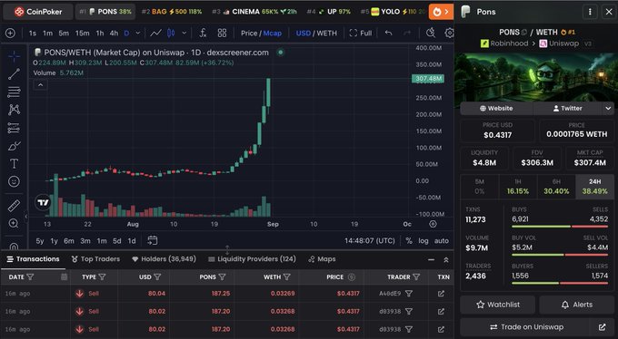Viewport: 618px width, 339px height.
Task: Click the redo arrow in chart toolbar
Action: pos(407,33)
